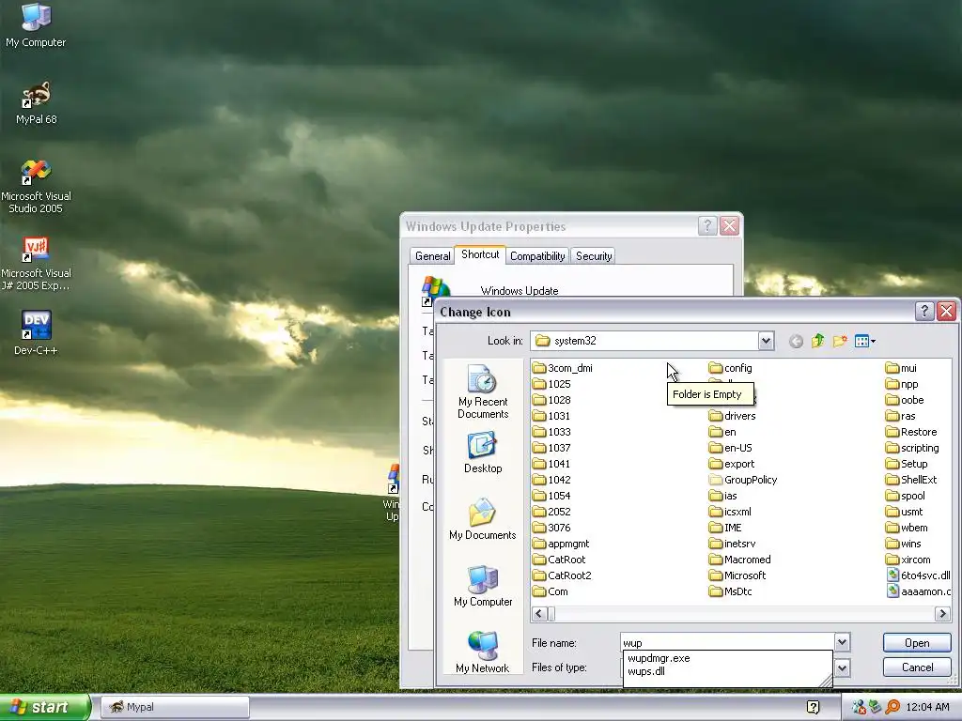
Task: Select the aaaamon file
Action: [918, 591]
